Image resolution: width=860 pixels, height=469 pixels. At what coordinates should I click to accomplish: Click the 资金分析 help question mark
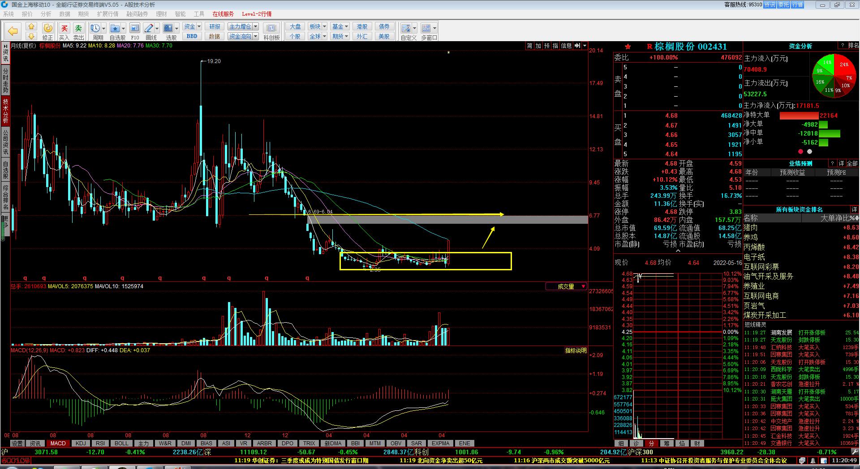(843, 46)
